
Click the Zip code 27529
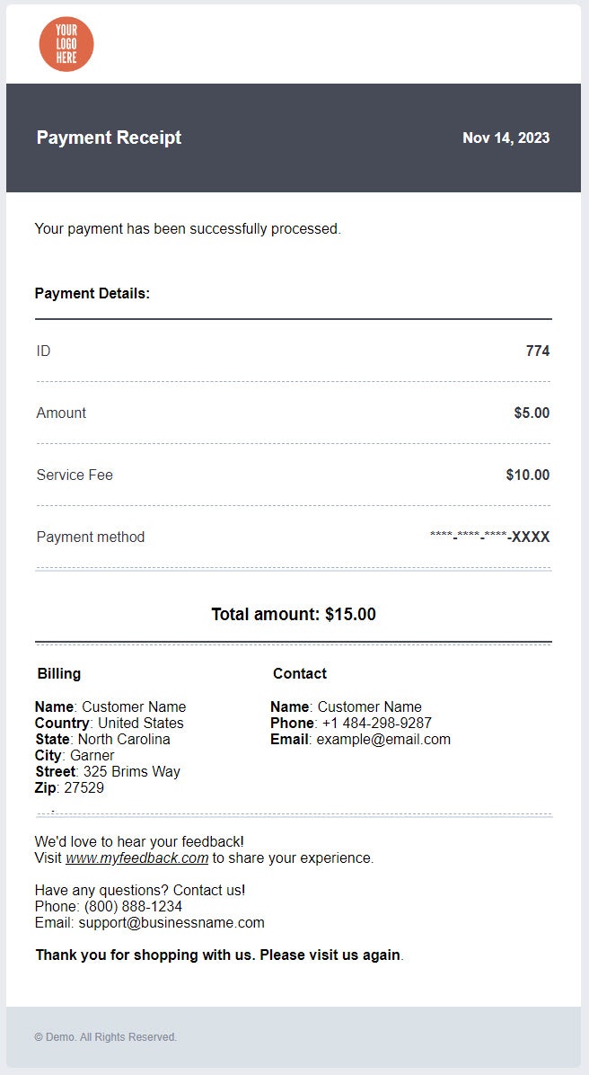point(84,788)
